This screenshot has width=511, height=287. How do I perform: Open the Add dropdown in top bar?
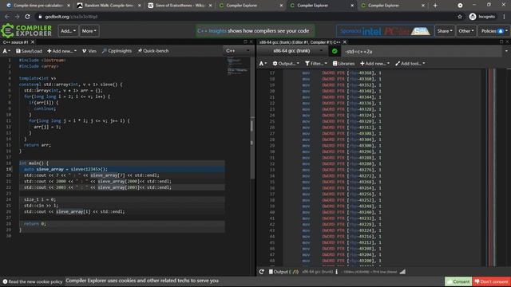point(68,31)
